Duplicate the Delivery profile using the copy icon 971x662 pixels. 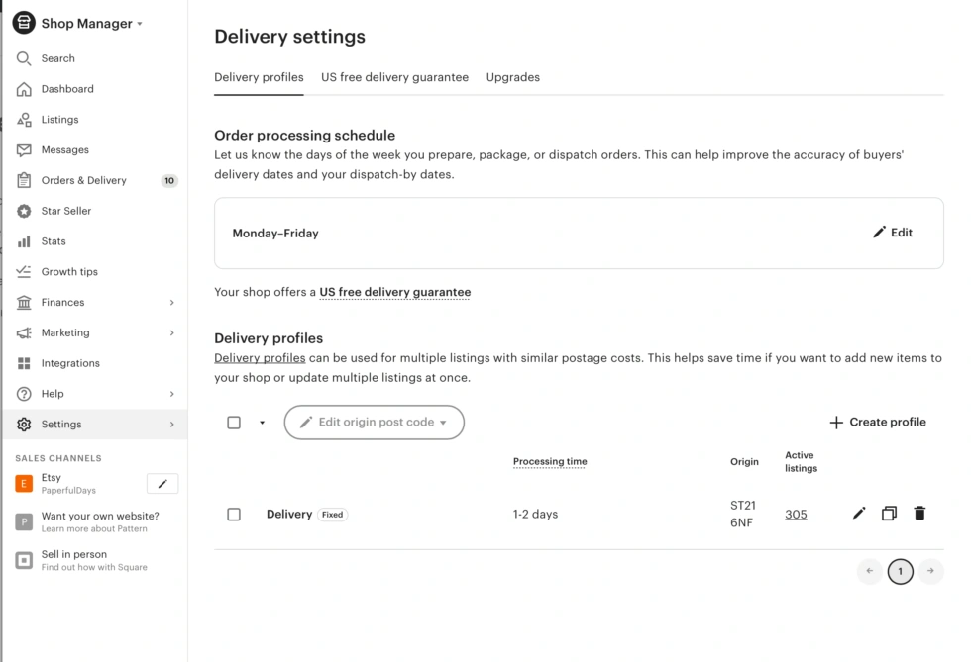(889, 513)
